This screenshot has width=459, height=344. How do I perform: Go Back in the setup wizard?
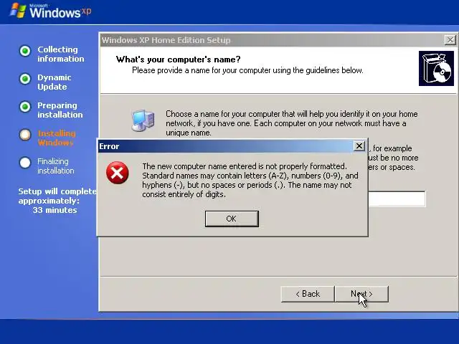pos(308,294)
